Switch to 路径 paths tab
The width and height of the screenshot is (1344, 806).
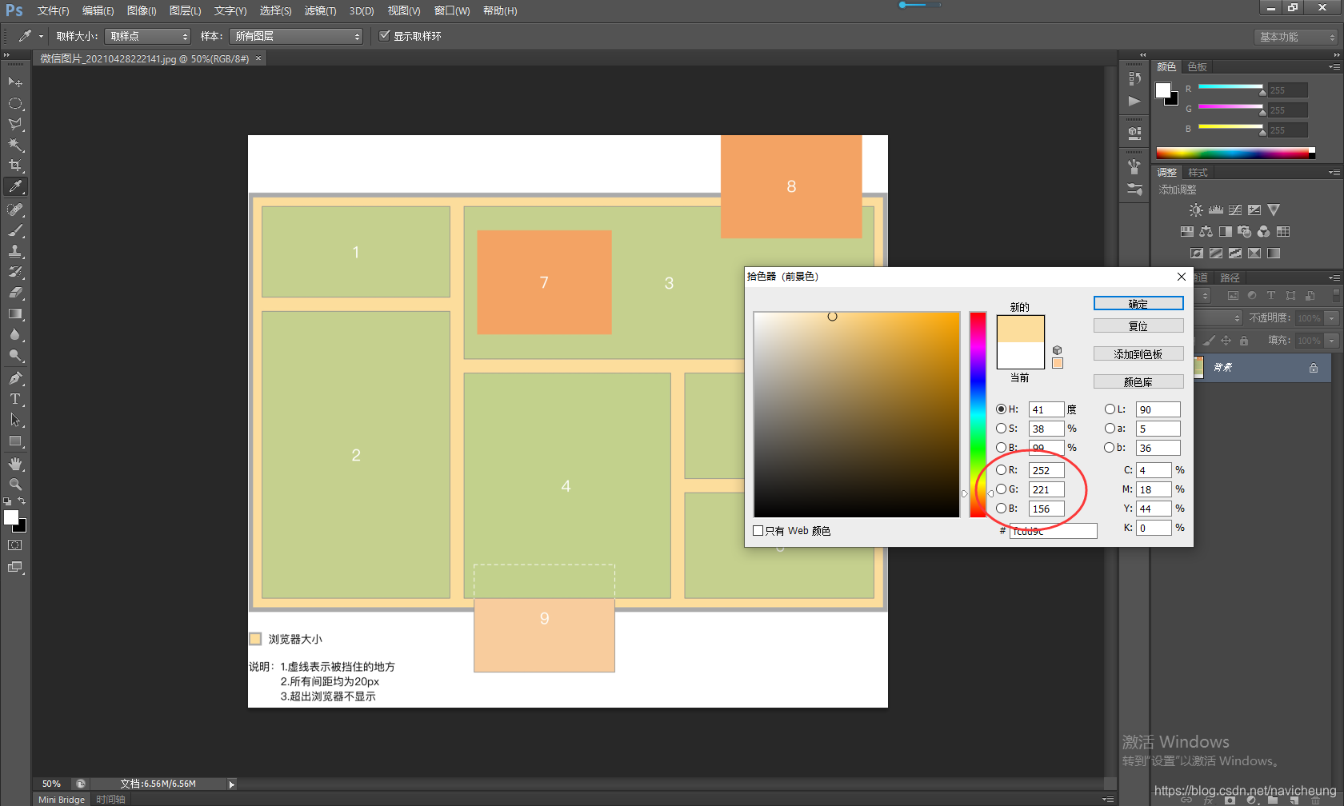1230,277
